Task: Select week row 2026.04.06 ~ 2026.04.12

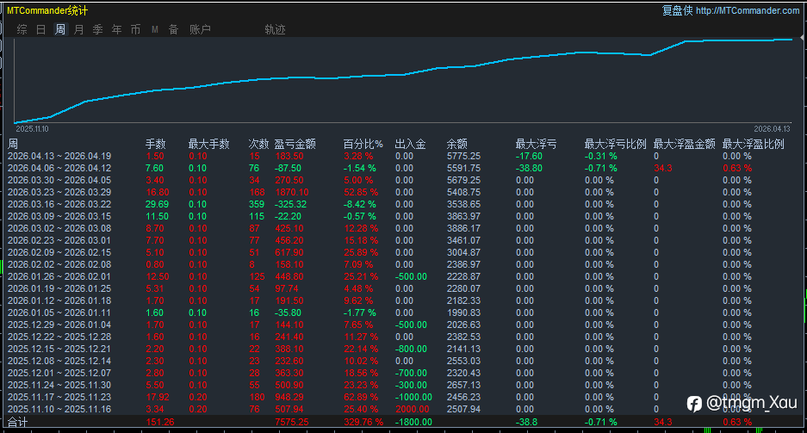Action: tap(403, 168)
